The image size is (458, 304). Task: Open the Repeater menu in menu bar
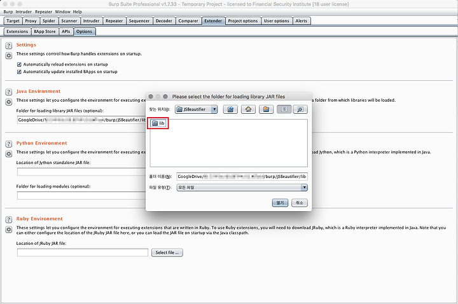[43, 11]
